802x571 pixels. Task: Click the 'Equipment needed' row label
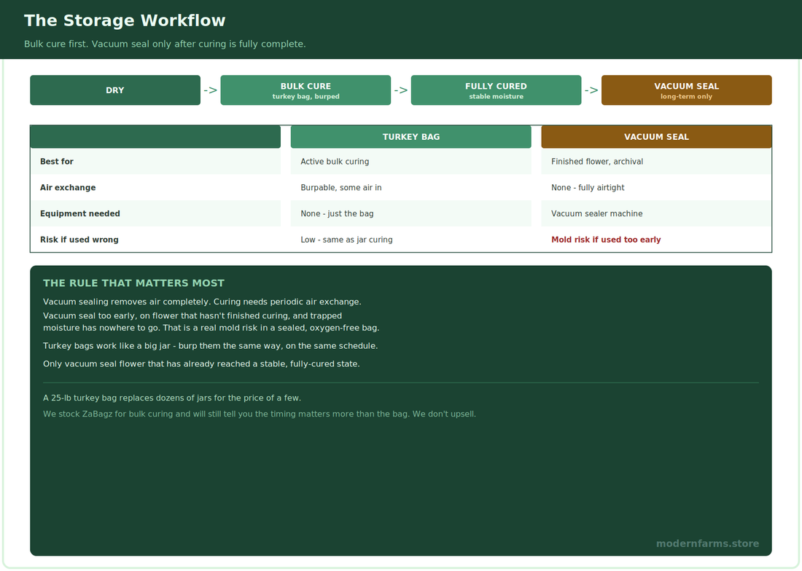[x=80, y=213]
